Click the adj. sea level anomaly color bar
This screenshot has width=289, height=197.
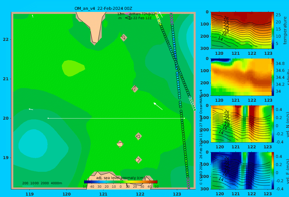click(121, 182)
